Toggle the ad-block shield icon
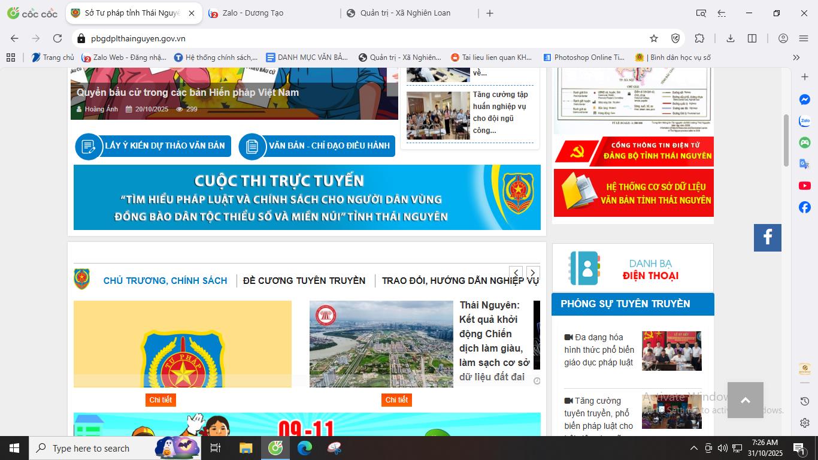Viewport: 818px width, 460px height. pos(675,38)
